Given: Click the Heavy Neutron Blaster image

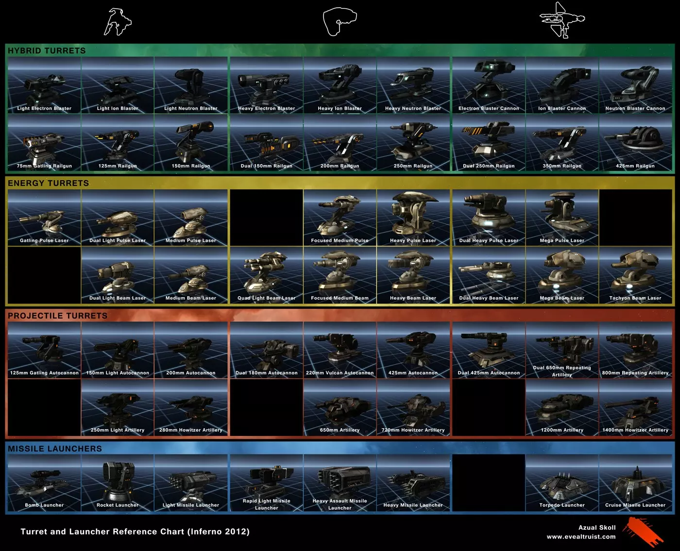Looking at the screenshot, I should point(413,85).
